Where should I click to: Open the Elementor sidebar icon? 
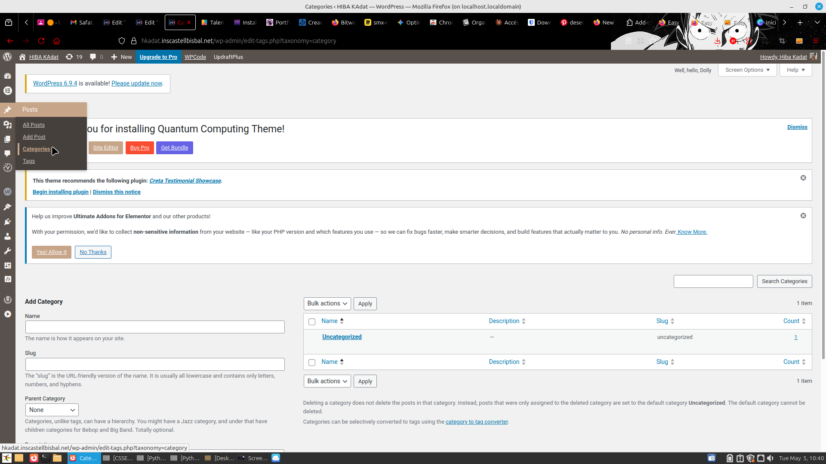pos(7,91)
